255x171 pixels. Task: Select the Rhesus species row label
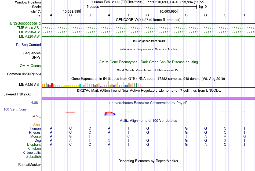(35, 132)
